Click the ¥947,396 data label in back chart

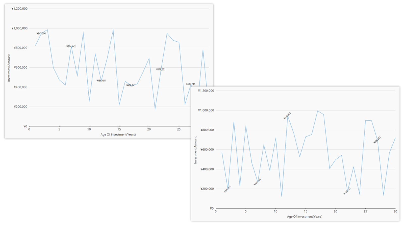click(41, 34)
